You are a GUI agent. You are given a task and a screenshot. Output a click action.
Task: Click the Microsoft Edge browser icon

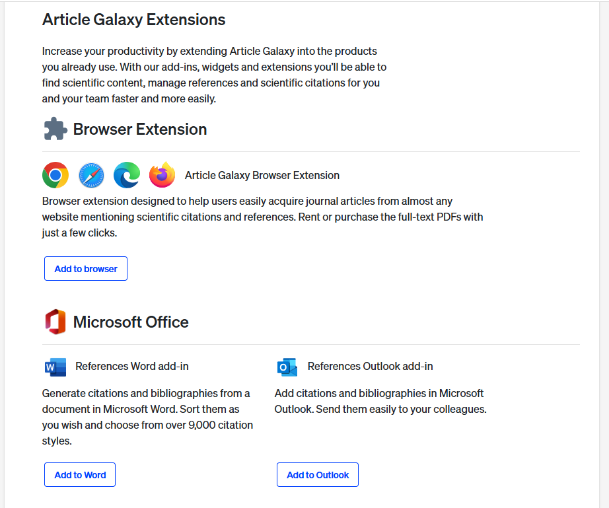tap(127, 175)
